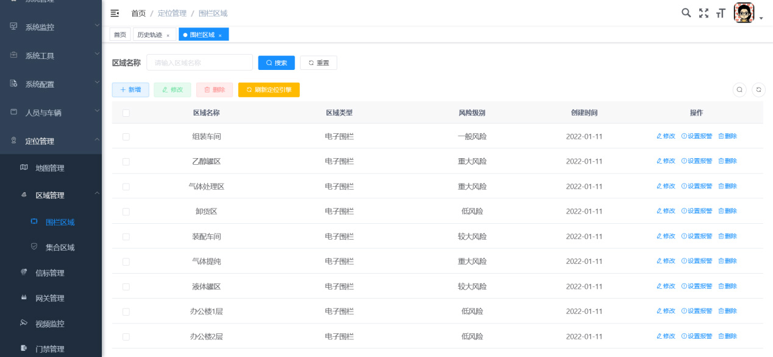This screenshot has height=357, width=773.
Task: Check the box for 组装车间 row
Action: pos(126,137)
